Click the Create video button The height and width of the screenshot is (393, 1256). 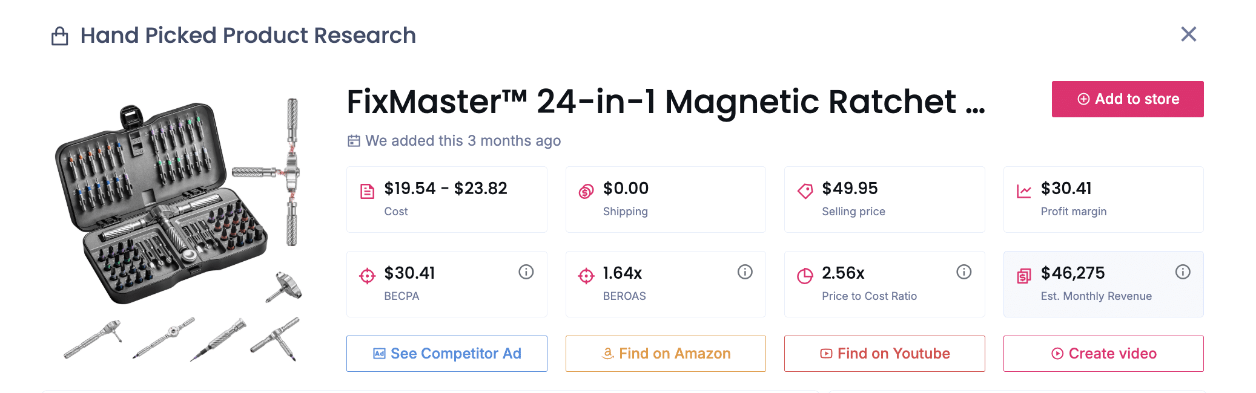[1103, 354]
